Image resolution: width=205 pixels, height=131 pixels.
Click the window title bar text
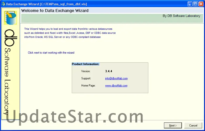(x=47, y=4)
